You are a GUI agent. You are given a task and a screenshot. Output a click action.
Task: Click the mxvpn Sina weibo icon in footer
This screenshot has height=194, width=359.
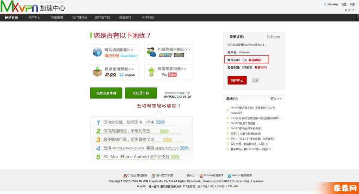(x=201, y=176)
